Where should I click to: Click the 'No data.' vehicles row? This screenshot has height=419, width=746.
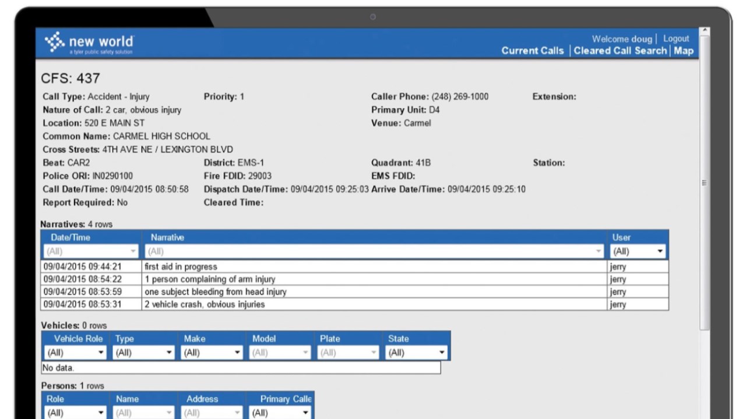tap(241, 368)
